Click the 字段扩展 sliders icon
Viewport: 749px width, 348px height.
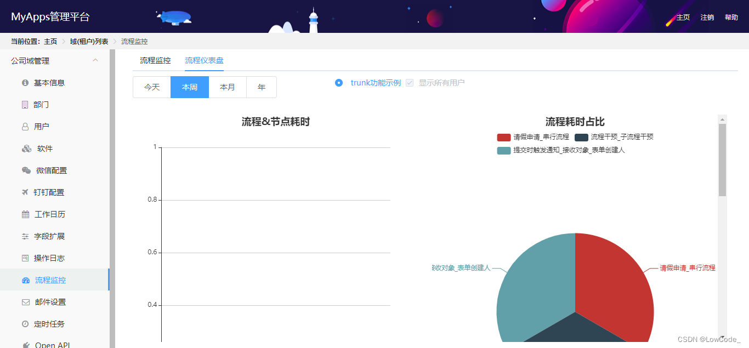point(25,236)
